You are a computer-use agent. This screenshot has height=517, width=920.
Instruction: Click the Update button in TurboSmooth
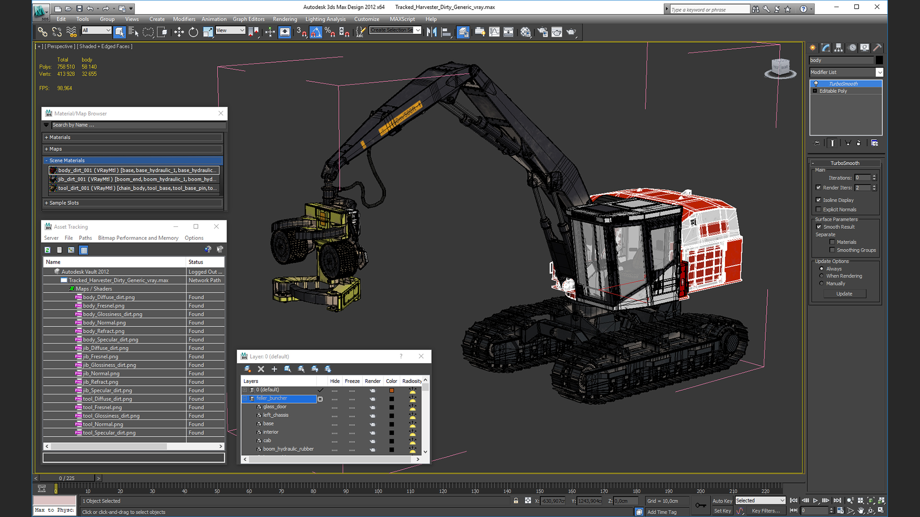pos(844,294)
